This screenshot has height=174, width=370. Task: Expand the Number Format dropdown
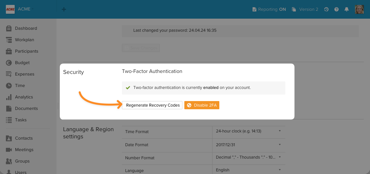pyautogui.click(x=249, y=157)
